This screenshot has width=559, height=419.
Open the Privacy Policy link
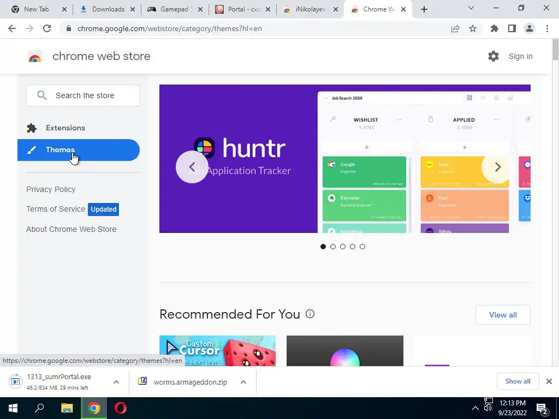click(x=51, y=189)
